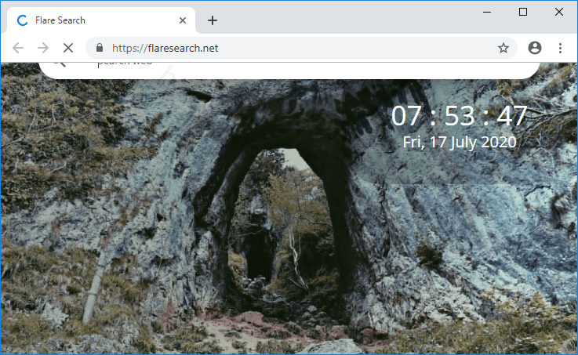Close the Flare Search tab
Screen dimensions: 578x355
pyautogui.click(x=184, y=20)
